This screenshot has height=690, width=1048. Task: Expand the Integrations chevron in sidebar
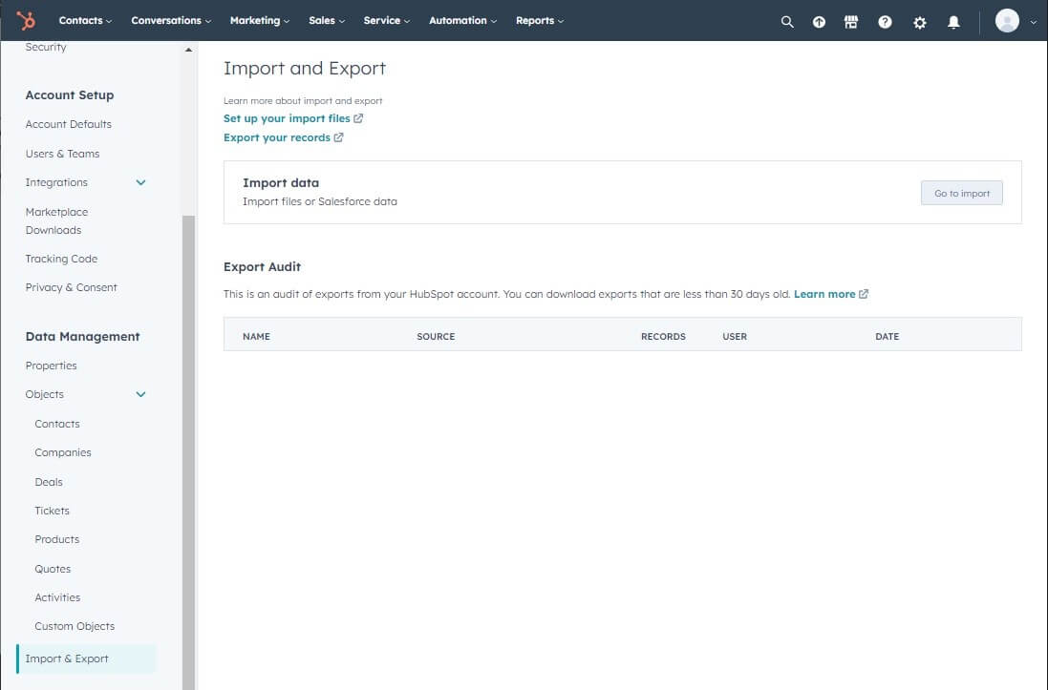tap(141, 182)
